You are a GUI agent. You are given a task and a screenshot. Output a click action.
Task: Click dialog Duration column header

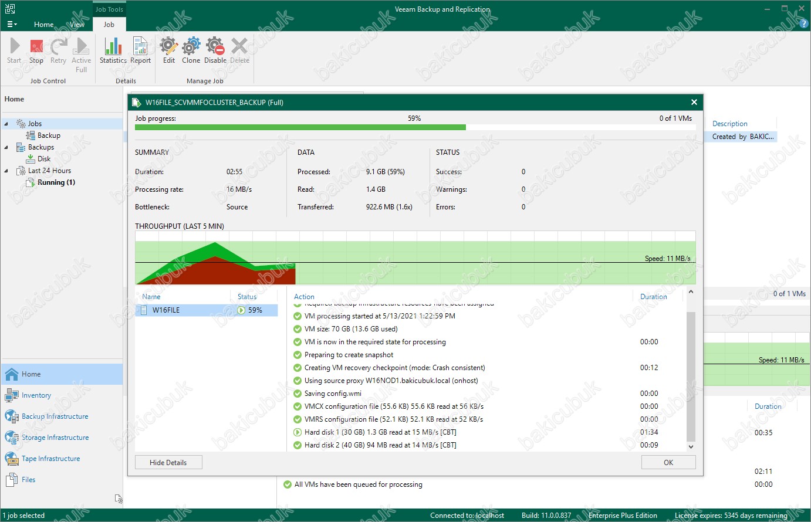653,297
